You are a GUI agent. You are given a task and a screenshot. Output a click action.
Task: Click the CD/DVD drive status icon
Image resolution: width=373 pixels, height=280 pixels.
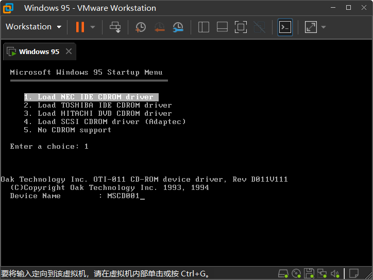[296, 273]
